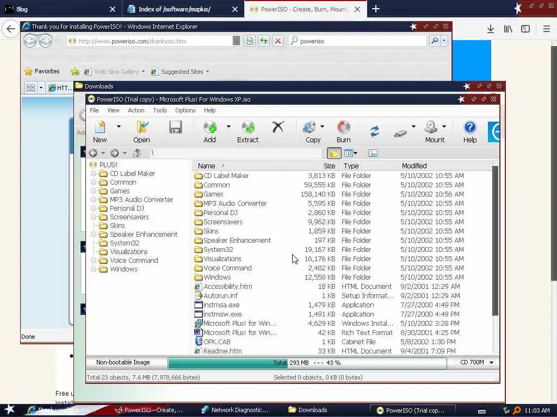Open the File menu
This screenshot has height=417, width=557.
click(94, 110)
